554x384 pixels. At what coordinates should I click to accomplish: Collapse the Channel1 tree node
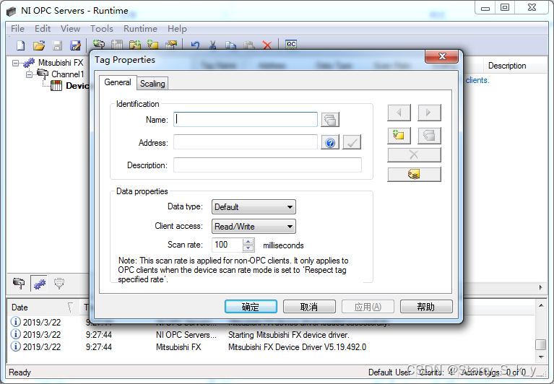pyautogui.click(x=30, y=74)
